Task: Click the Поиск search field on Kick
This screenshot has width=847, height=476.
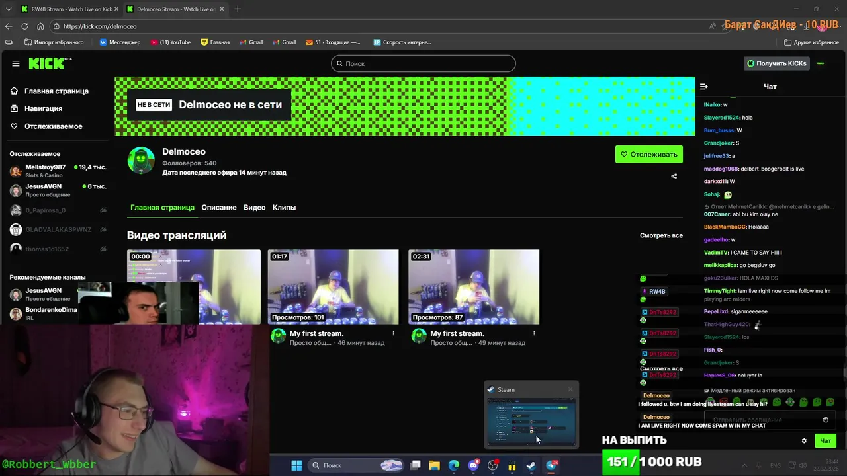Action: [x=423, y=63]
